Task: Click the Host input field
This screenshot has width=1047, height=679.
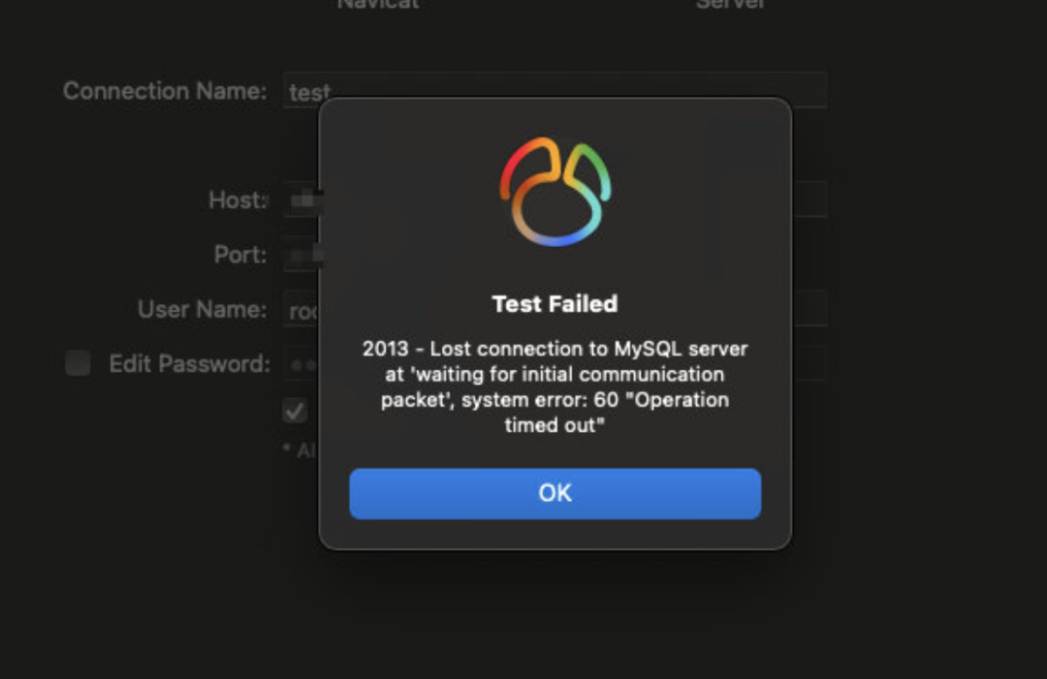Action: click(x=555, y=199)
